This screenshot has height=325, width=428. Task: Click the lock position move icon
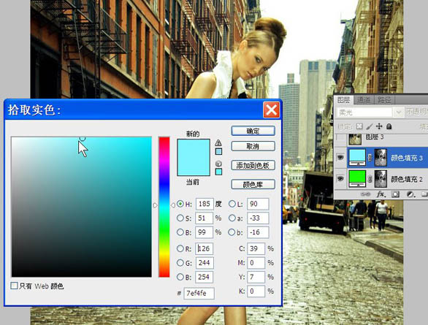[379, 126]
